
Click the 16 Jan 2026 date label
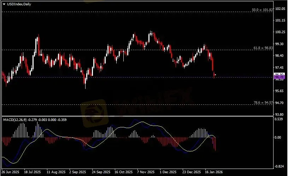click(x=214, y=172)
